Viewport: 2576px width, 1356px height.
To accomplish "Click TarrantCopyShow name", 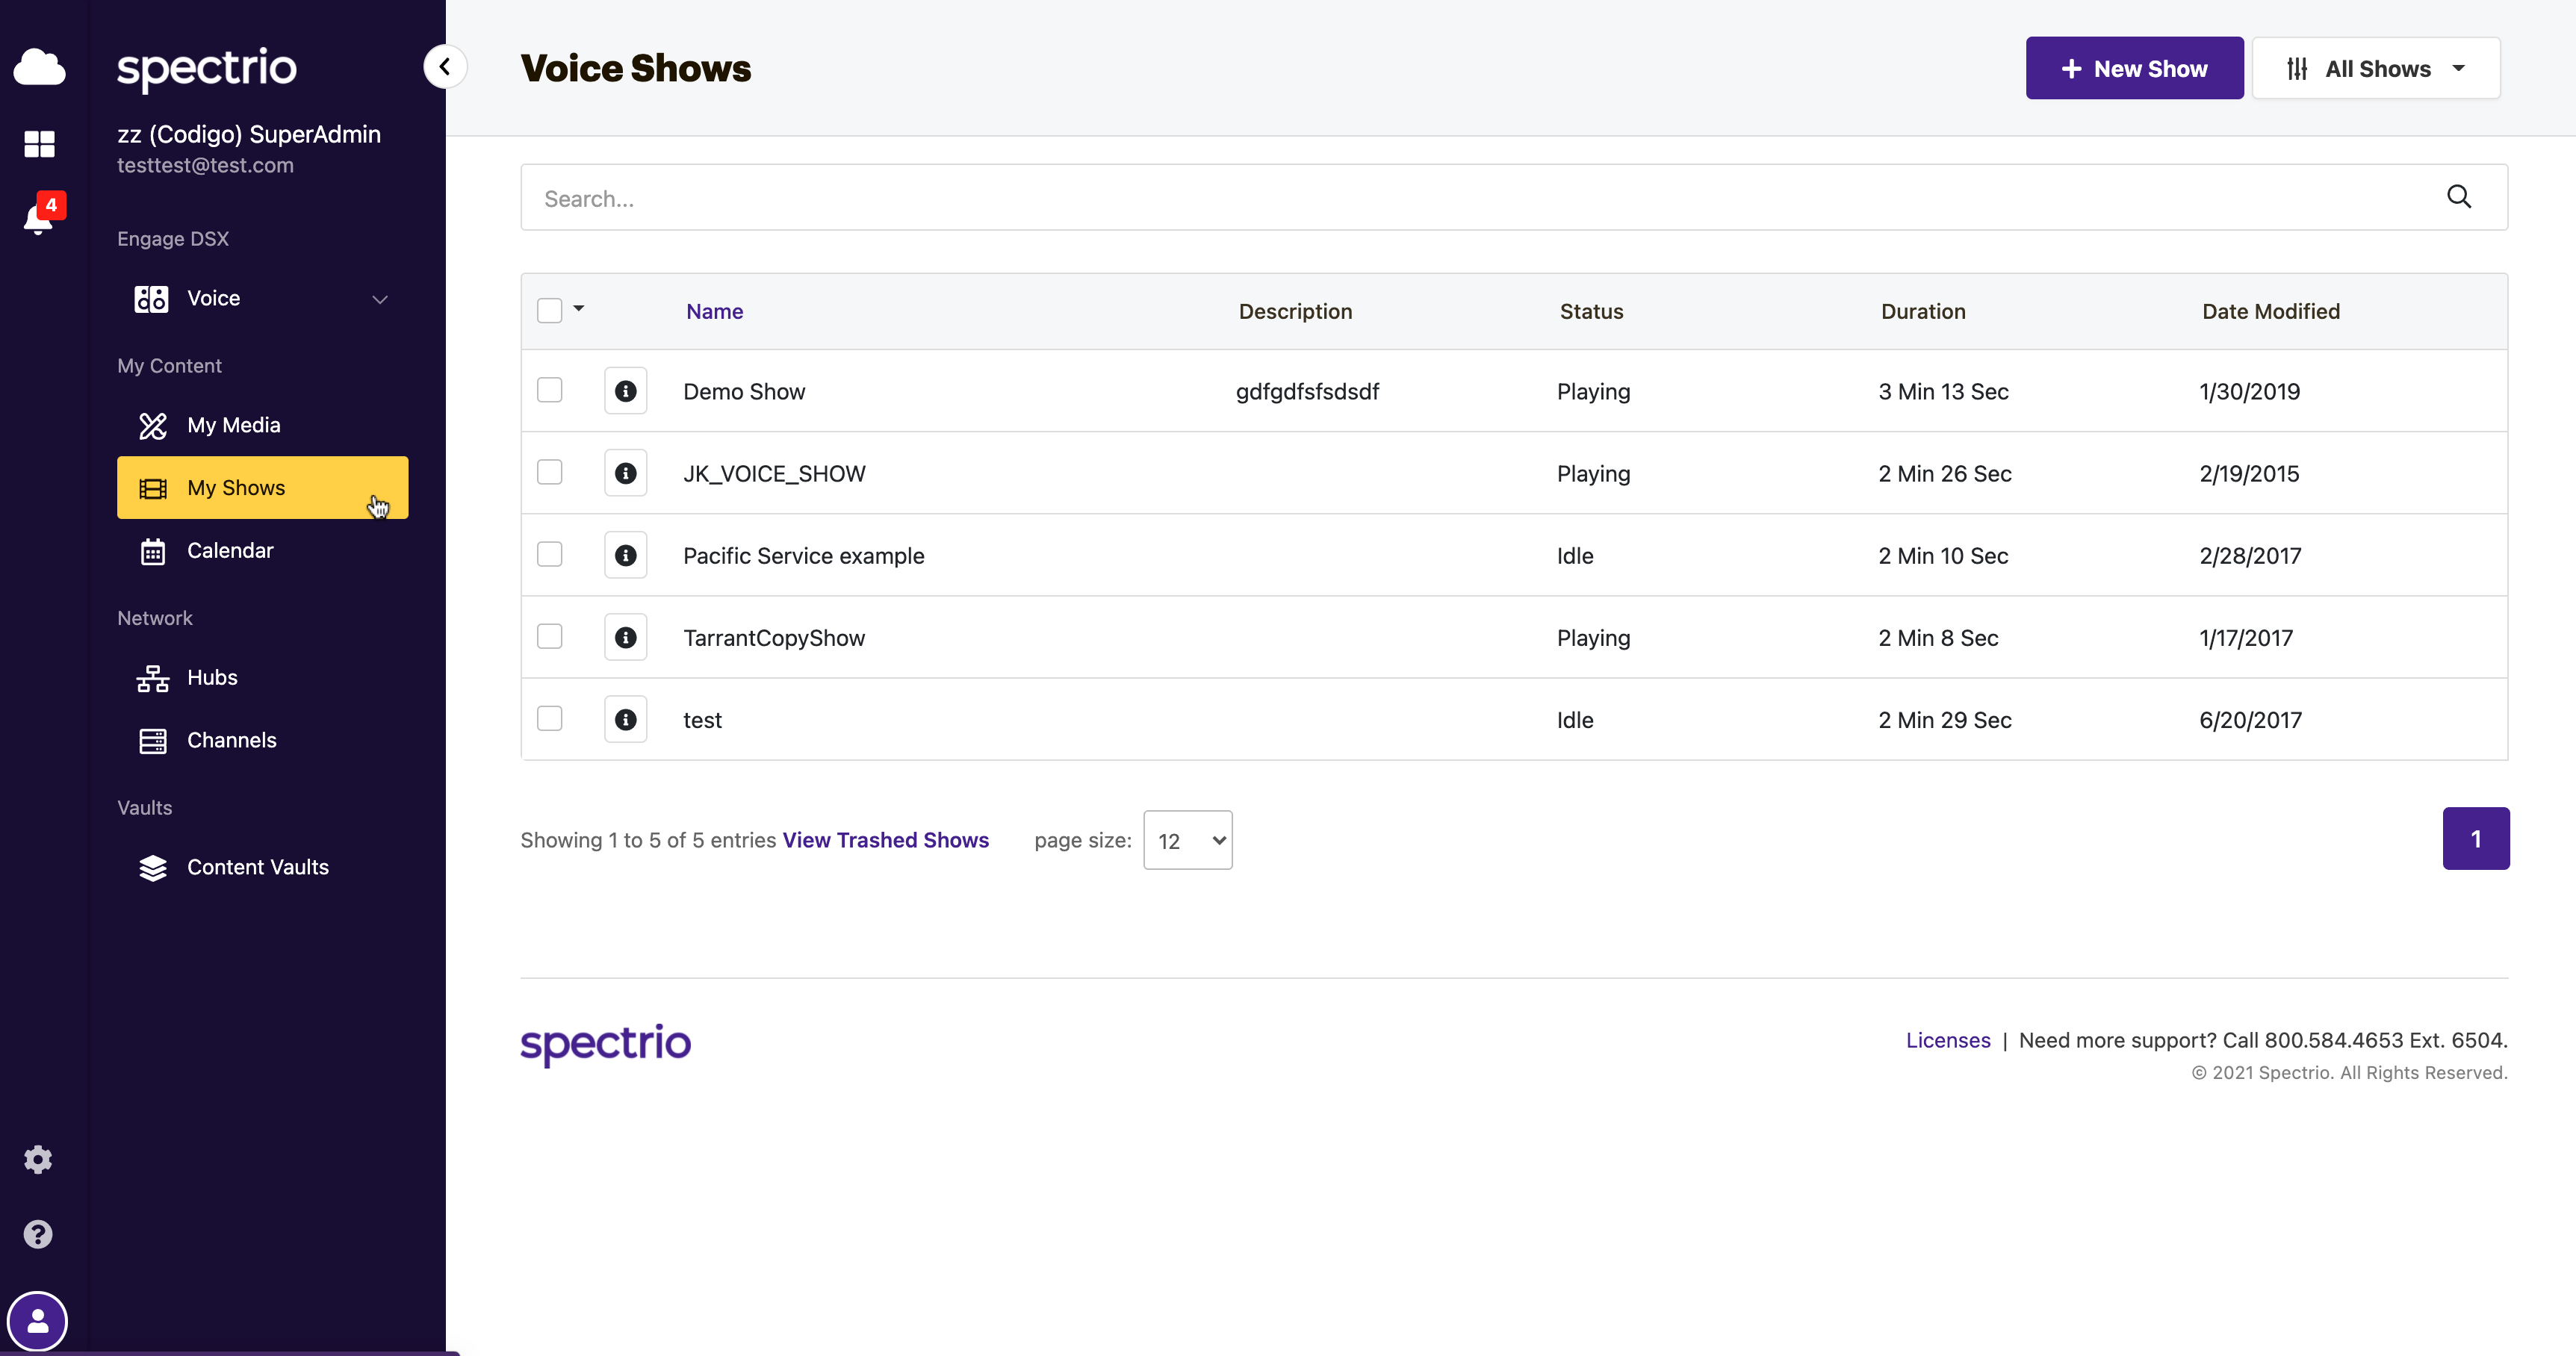I will [774, 637].
